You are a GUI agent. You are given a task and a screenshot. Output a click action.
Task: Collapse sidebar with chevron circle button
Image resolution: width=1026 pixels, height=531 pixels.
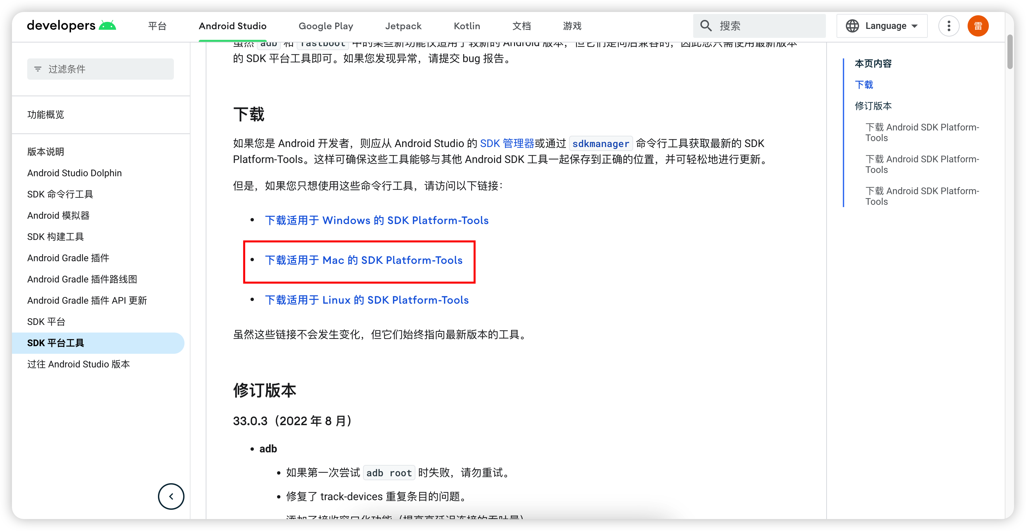pos(171,496)
